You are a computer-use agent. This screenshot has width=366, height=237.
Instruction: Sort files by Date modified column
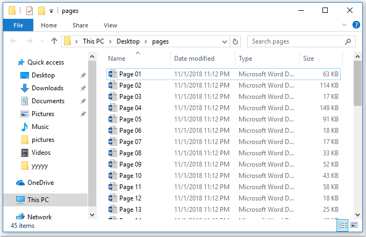194,59
